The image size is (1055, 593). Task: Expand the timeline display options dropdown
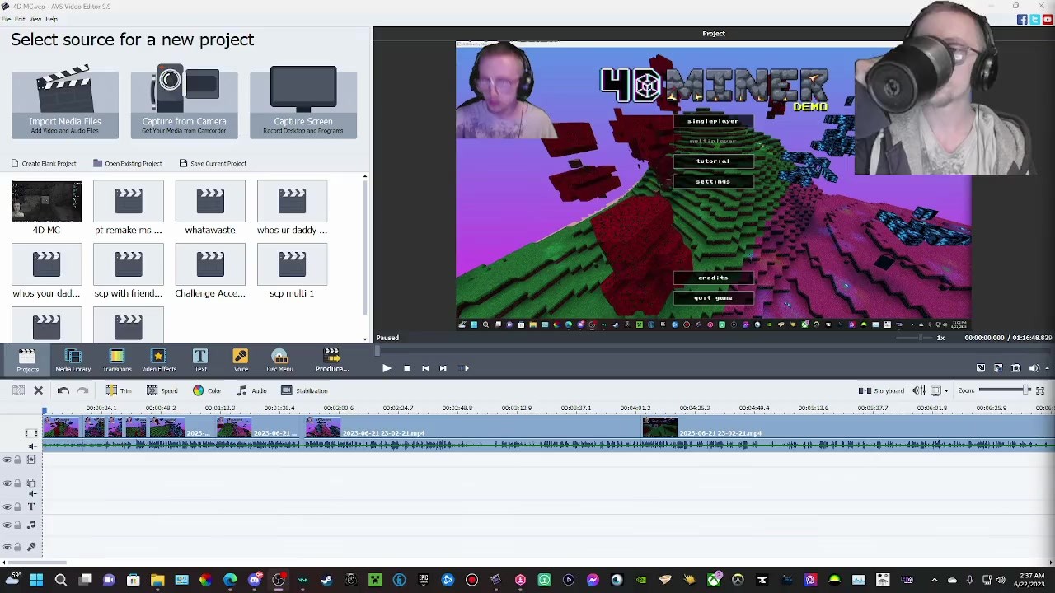[x=946, y=390]
